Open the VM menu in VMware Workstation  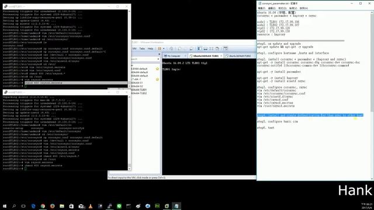134,48
